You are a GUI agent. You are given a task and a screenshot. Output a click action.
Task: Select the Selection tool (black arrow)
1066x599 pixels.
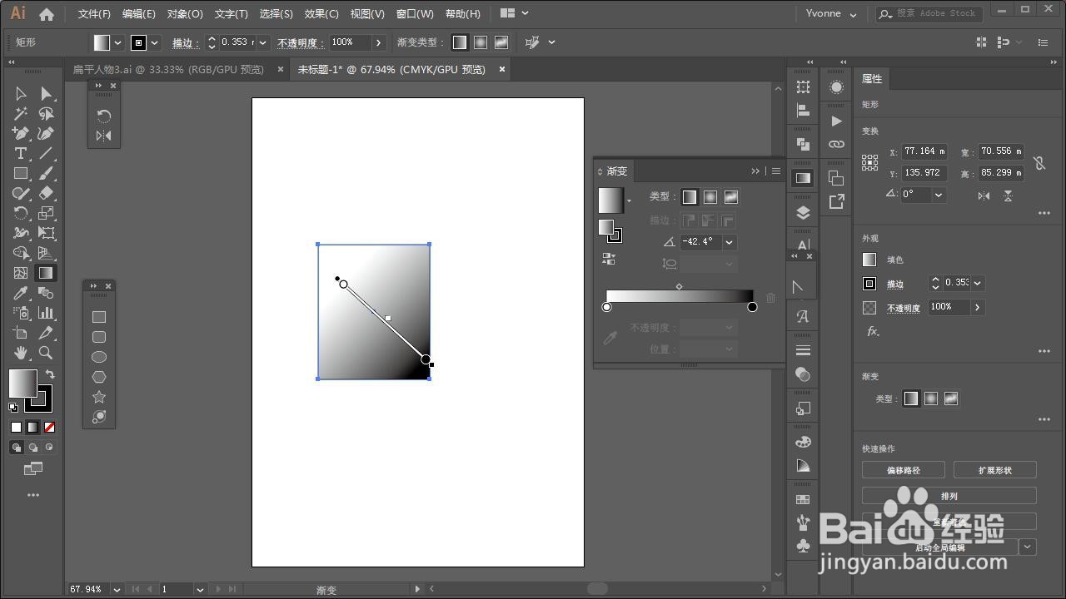pyautogui.click(x=21, y=93)
